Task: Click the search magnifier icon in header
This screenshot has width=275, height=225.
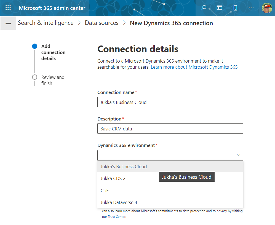Action: (x=204, y=8)
